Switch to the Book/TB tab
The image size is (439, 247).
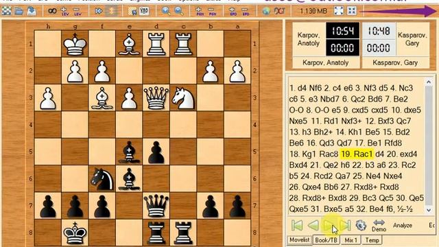(x=326, y=240)
